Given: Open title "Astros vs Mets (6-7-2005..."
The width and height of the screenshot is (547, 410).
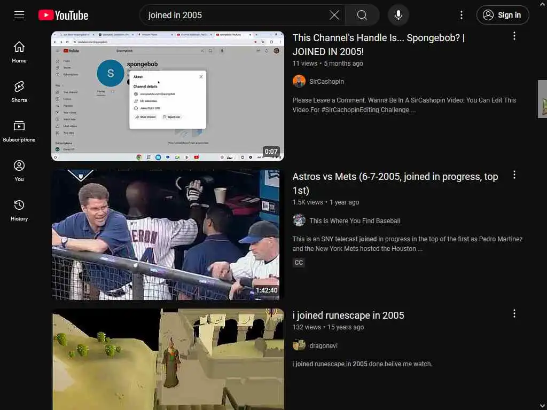Looking at the screenshot, I should (x=395, y=184).
